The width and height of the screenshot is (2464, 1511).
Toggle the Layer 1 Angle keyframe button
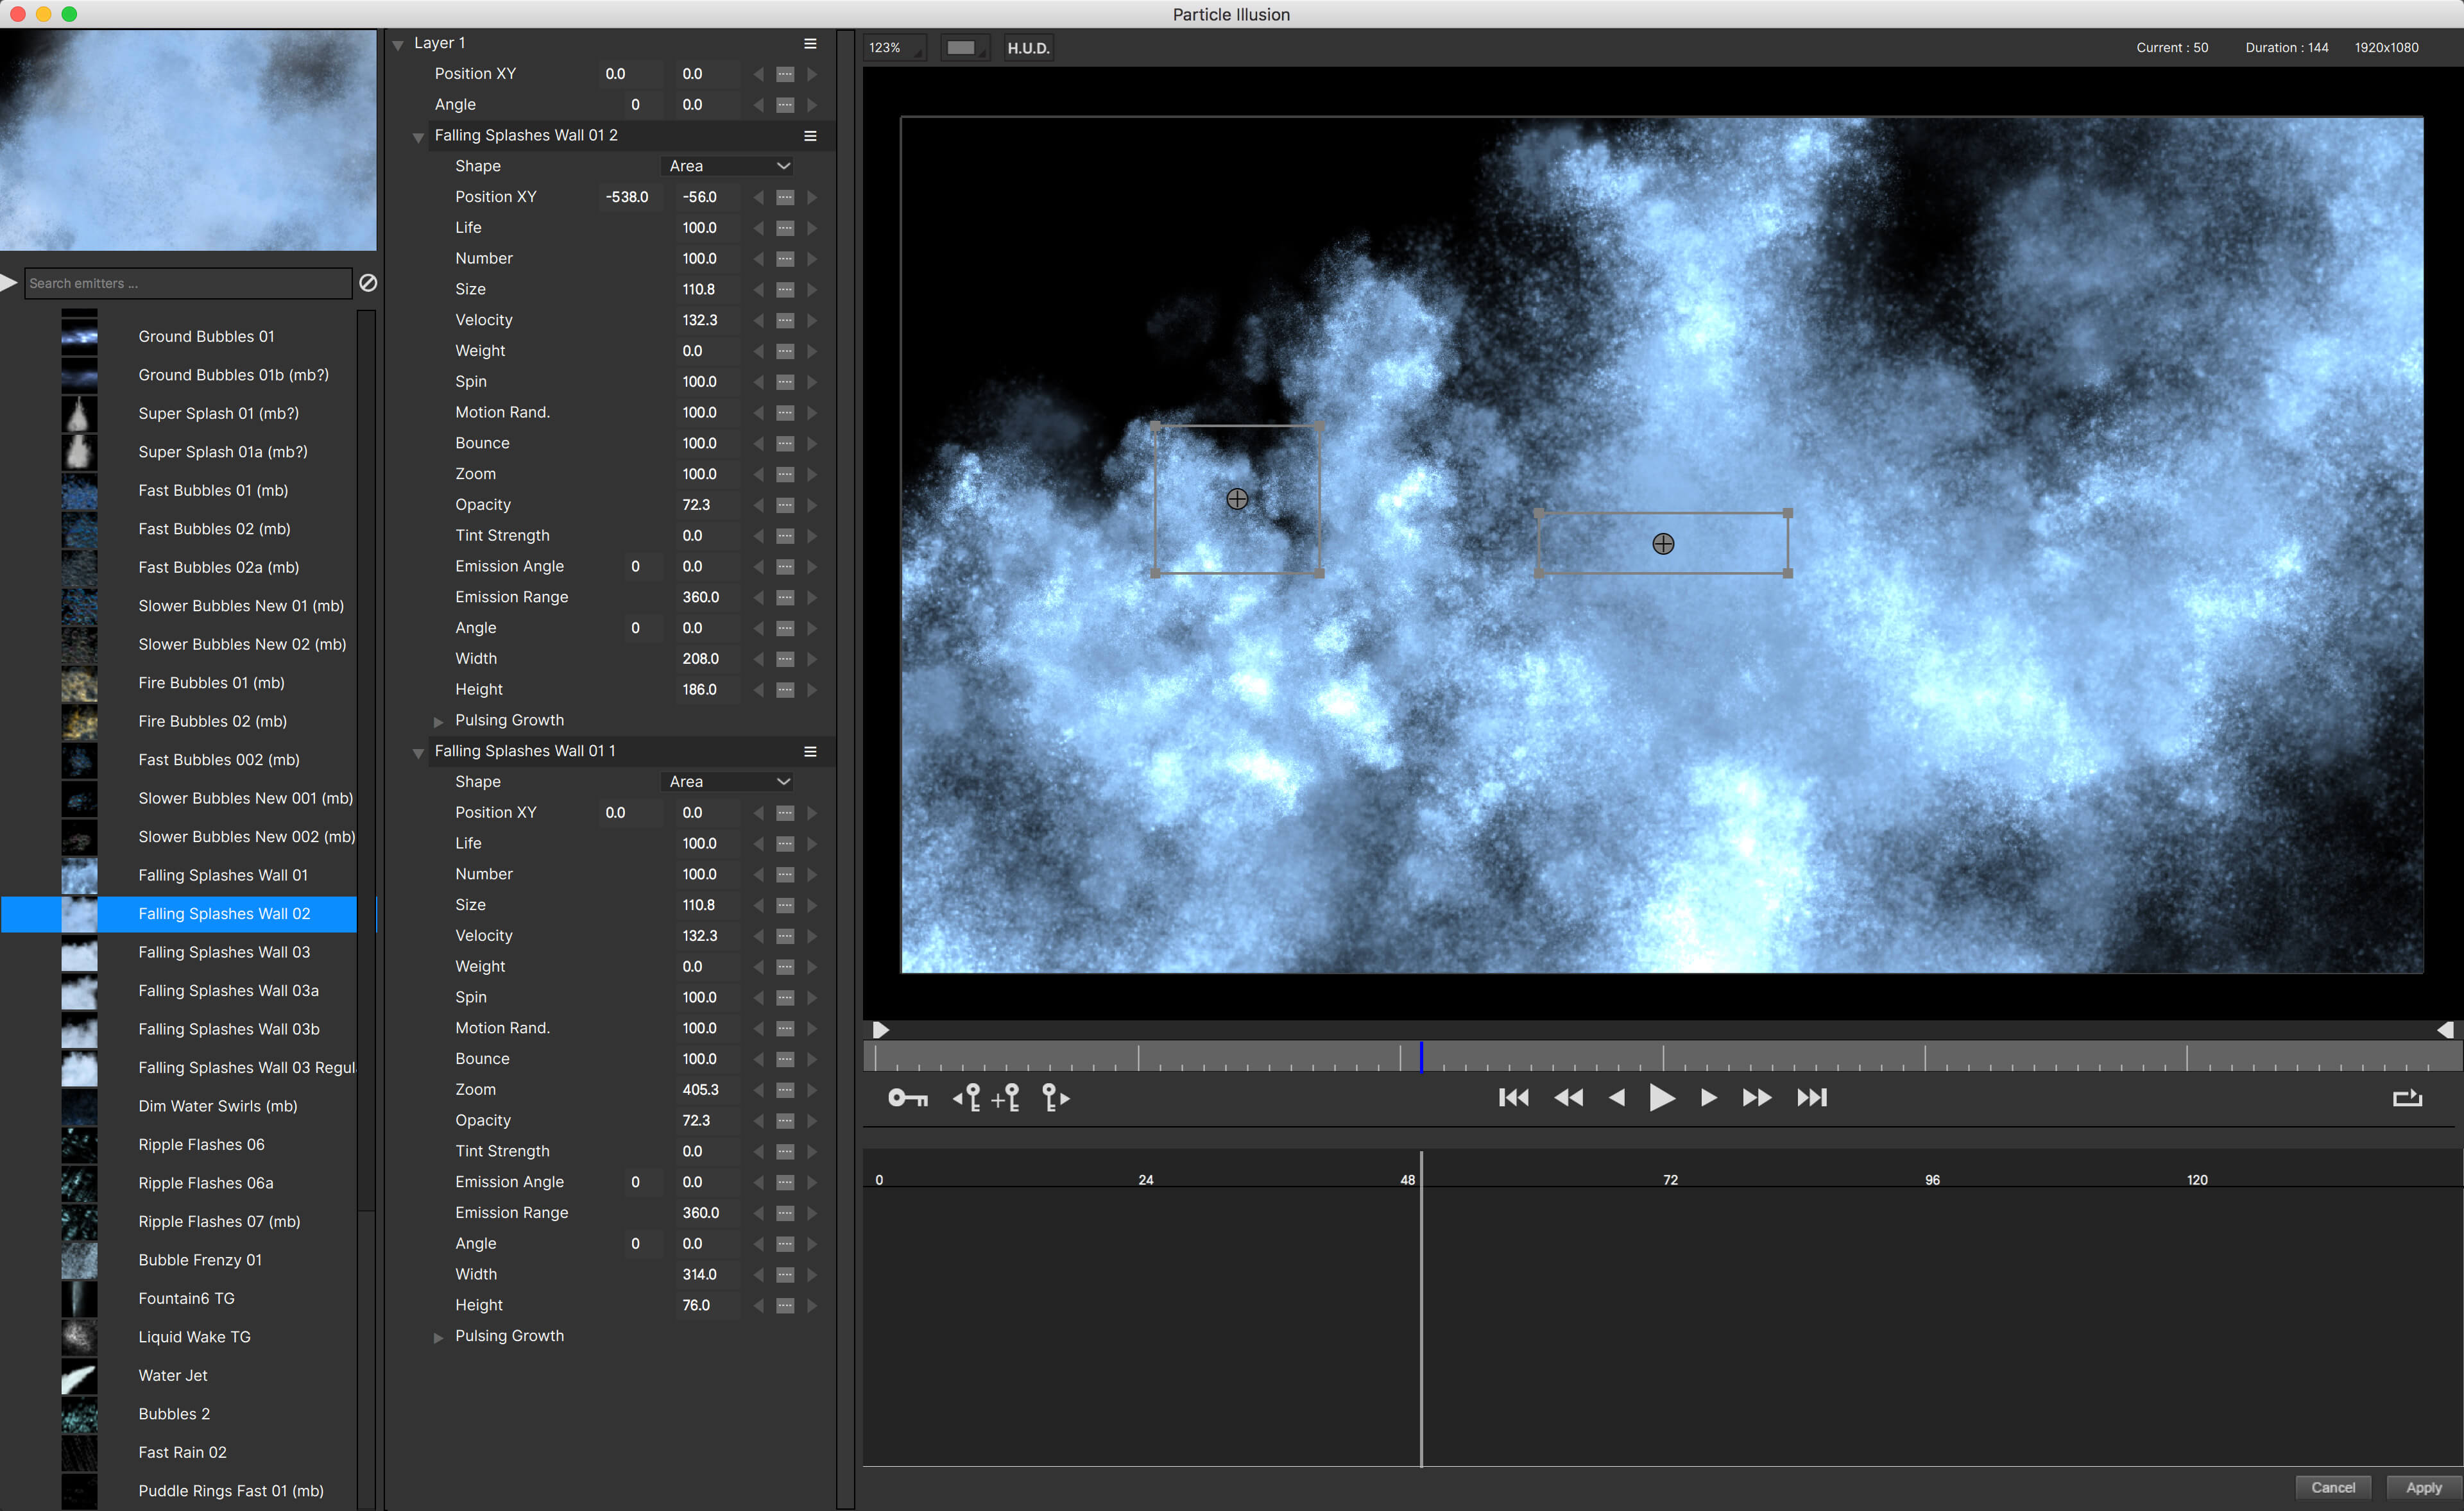[x=785, y=105]
